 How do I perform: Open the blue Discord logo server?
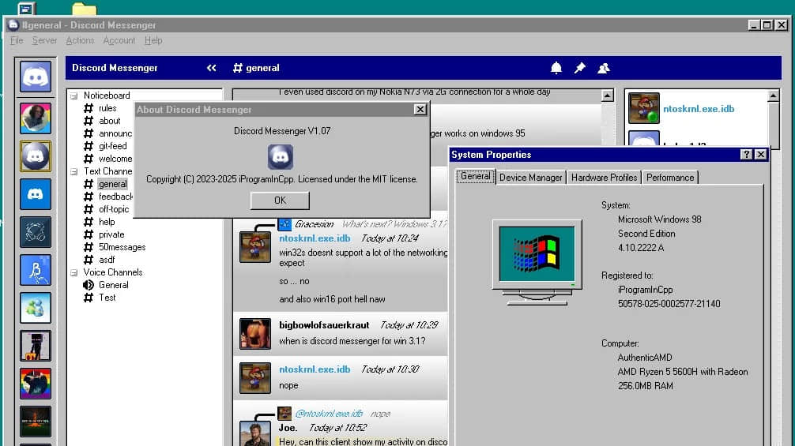point(36,194)
